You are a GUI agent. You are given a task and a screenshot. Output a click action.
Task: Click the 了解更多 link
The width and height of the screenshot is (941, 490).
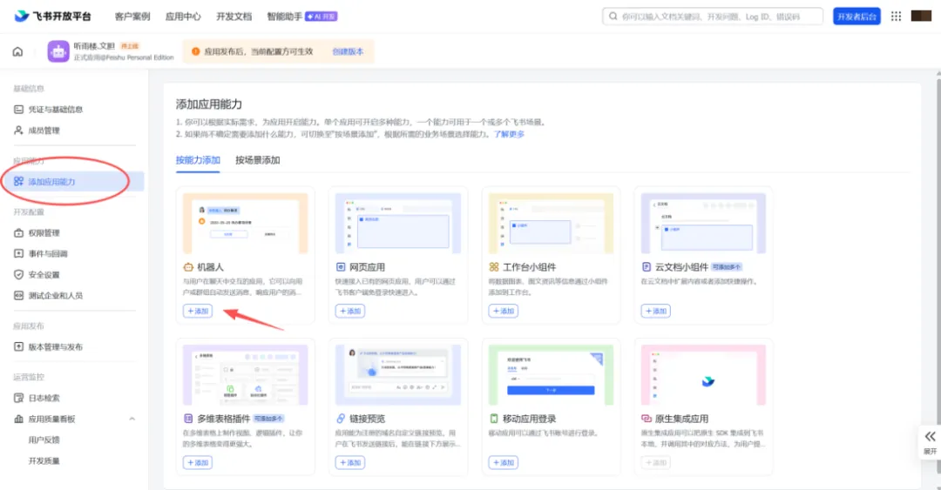pyautogui.click(x=509, y=134)
